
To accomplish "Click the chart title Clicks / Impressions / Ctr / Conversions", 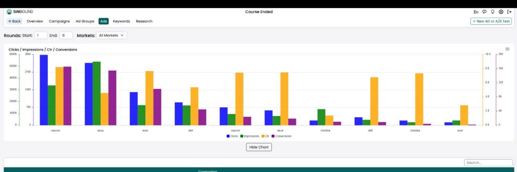I will point(43,50).
